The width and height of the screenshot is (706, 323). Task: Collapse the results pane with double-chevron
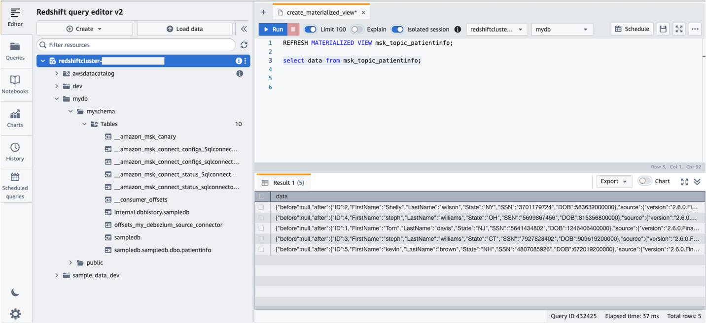[697, 182]
